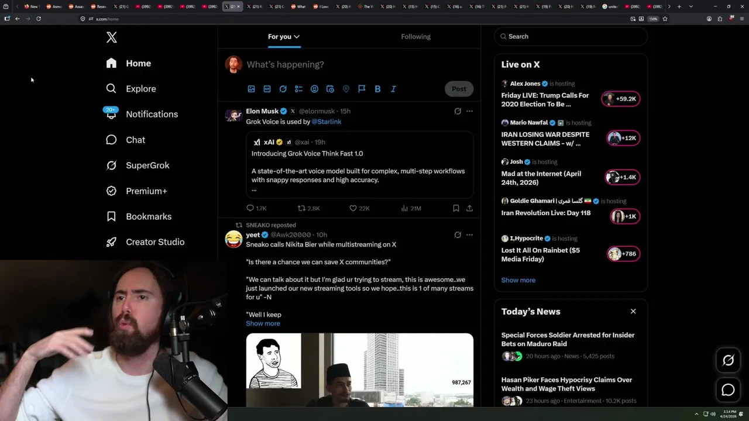This screenshot has height=421, width=749.
Task: Join I,Hypocrite live +786
Action: [623, 254]
